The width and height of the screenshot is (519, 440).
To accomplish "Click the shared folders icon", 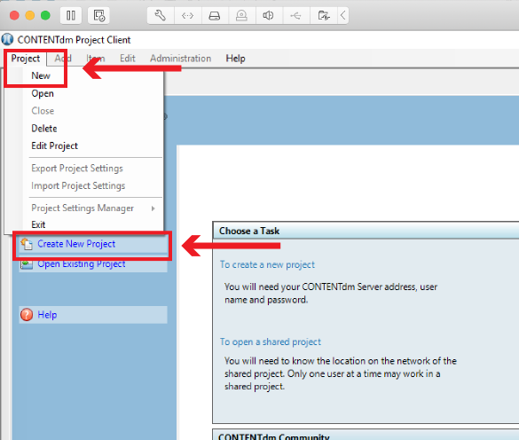I will 324,15.
